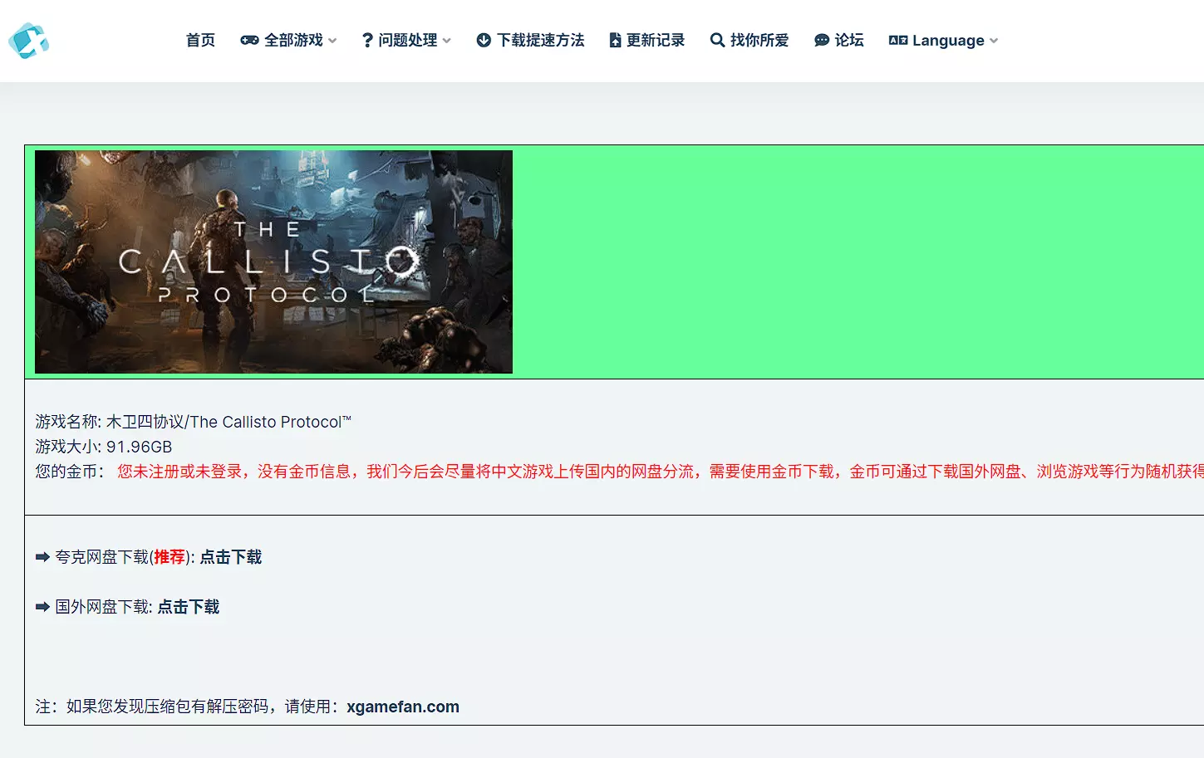The width and height of the screenshot is (1204, 758).
Task: Expand the 问题处理 dropdown chevron
Action: pyautogui.click(x=447, y=41)
